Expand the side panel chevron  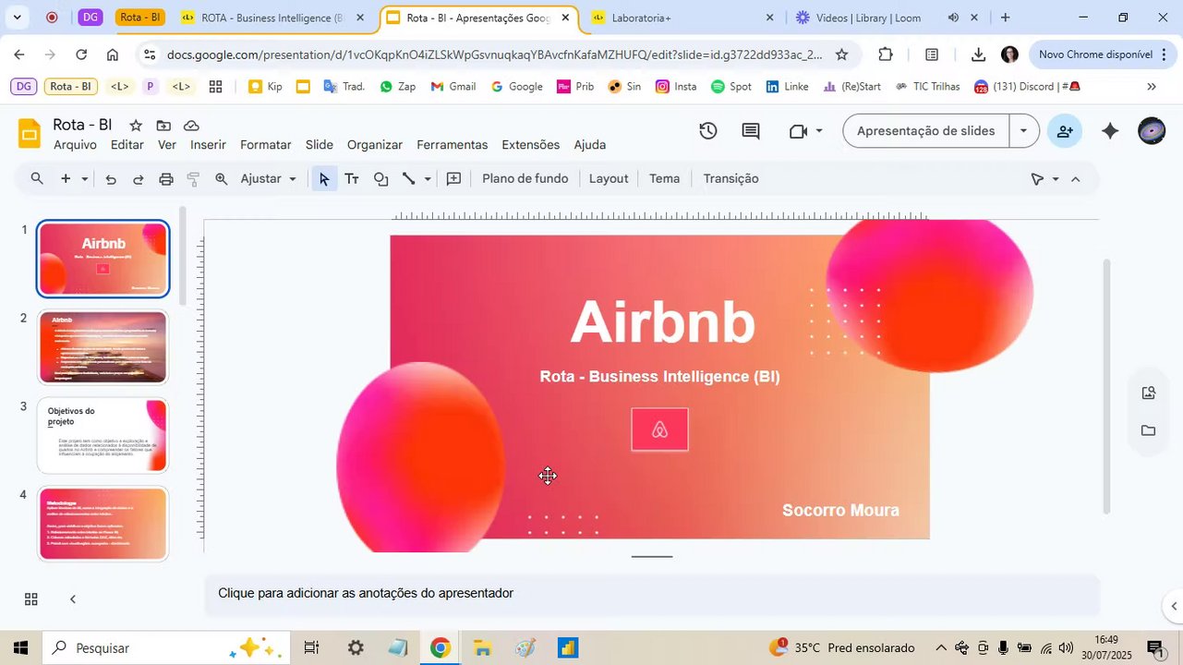click(1173, 607)
